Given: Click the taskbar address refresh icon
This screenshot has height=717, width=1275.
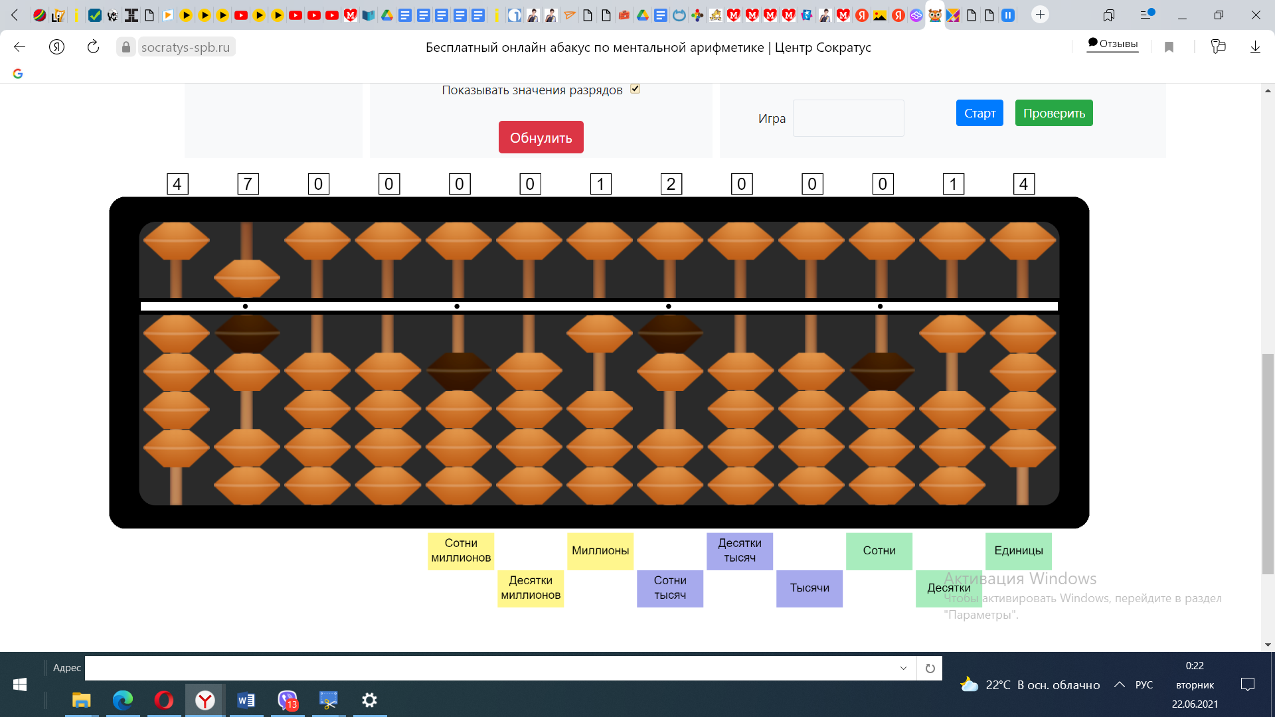Looking at the screenshot, I should pos(930,668).
